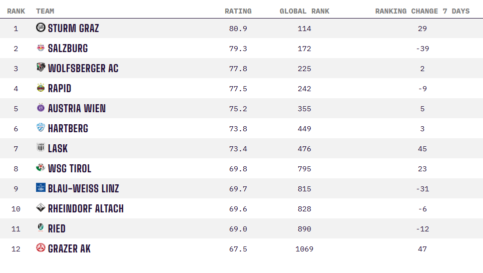Click the Blau-Weiss Linz logo icon
483x273 pixels.
pyautogui.click(x=41, y=188)
